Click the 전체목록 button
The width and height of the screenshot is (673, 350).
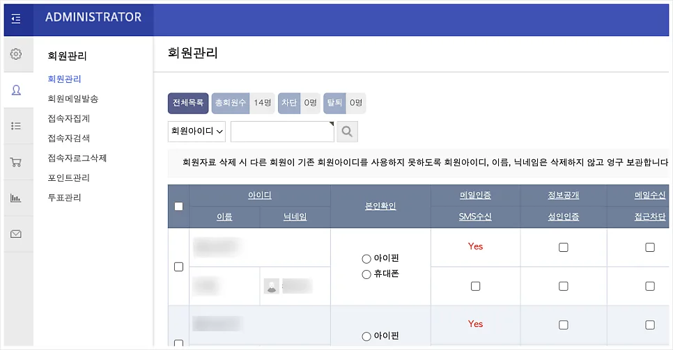coord(188,103)
